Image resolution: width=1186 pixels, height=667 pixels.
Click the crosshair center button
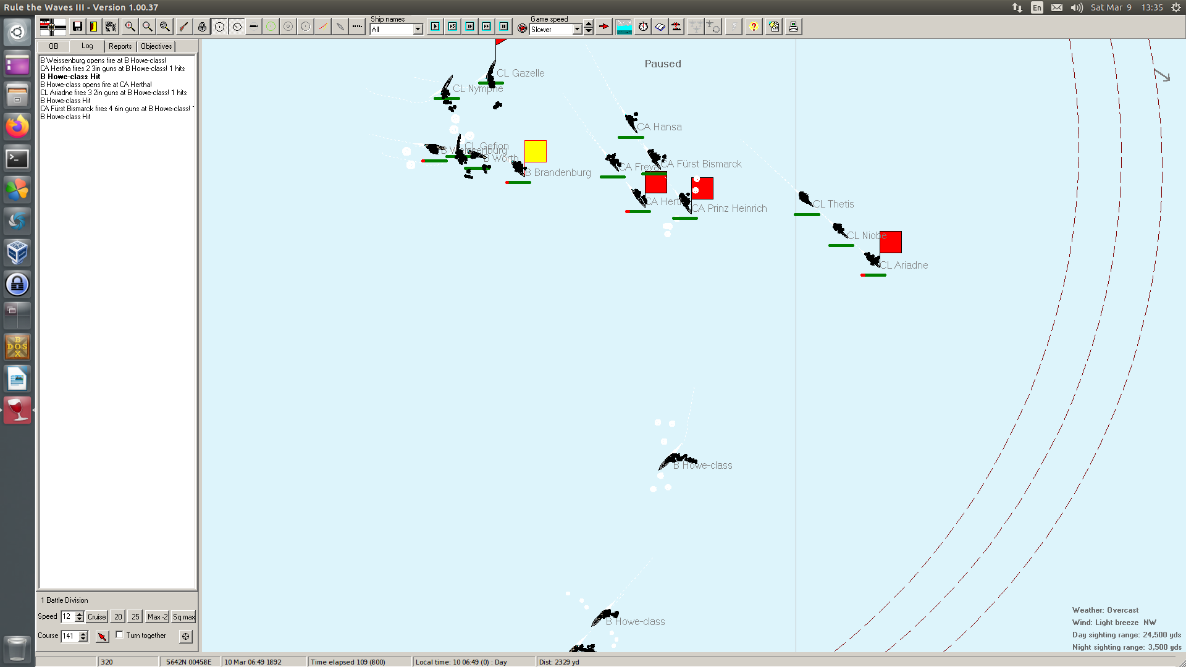coord(185,636)
